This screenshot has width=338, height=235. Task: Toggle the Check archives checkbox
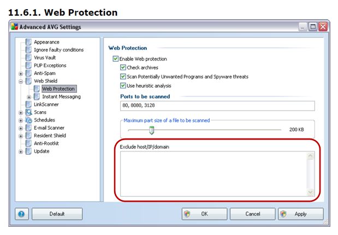123,68
